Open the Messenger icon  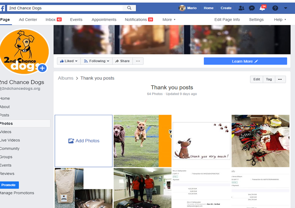(252, 8)
